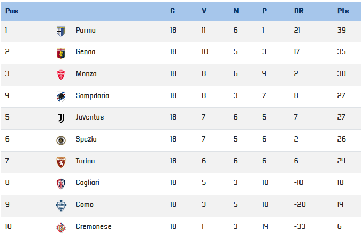The image size is (361, 238).
Task: Click the Pos. column header
Action: [x=13, y=11]
